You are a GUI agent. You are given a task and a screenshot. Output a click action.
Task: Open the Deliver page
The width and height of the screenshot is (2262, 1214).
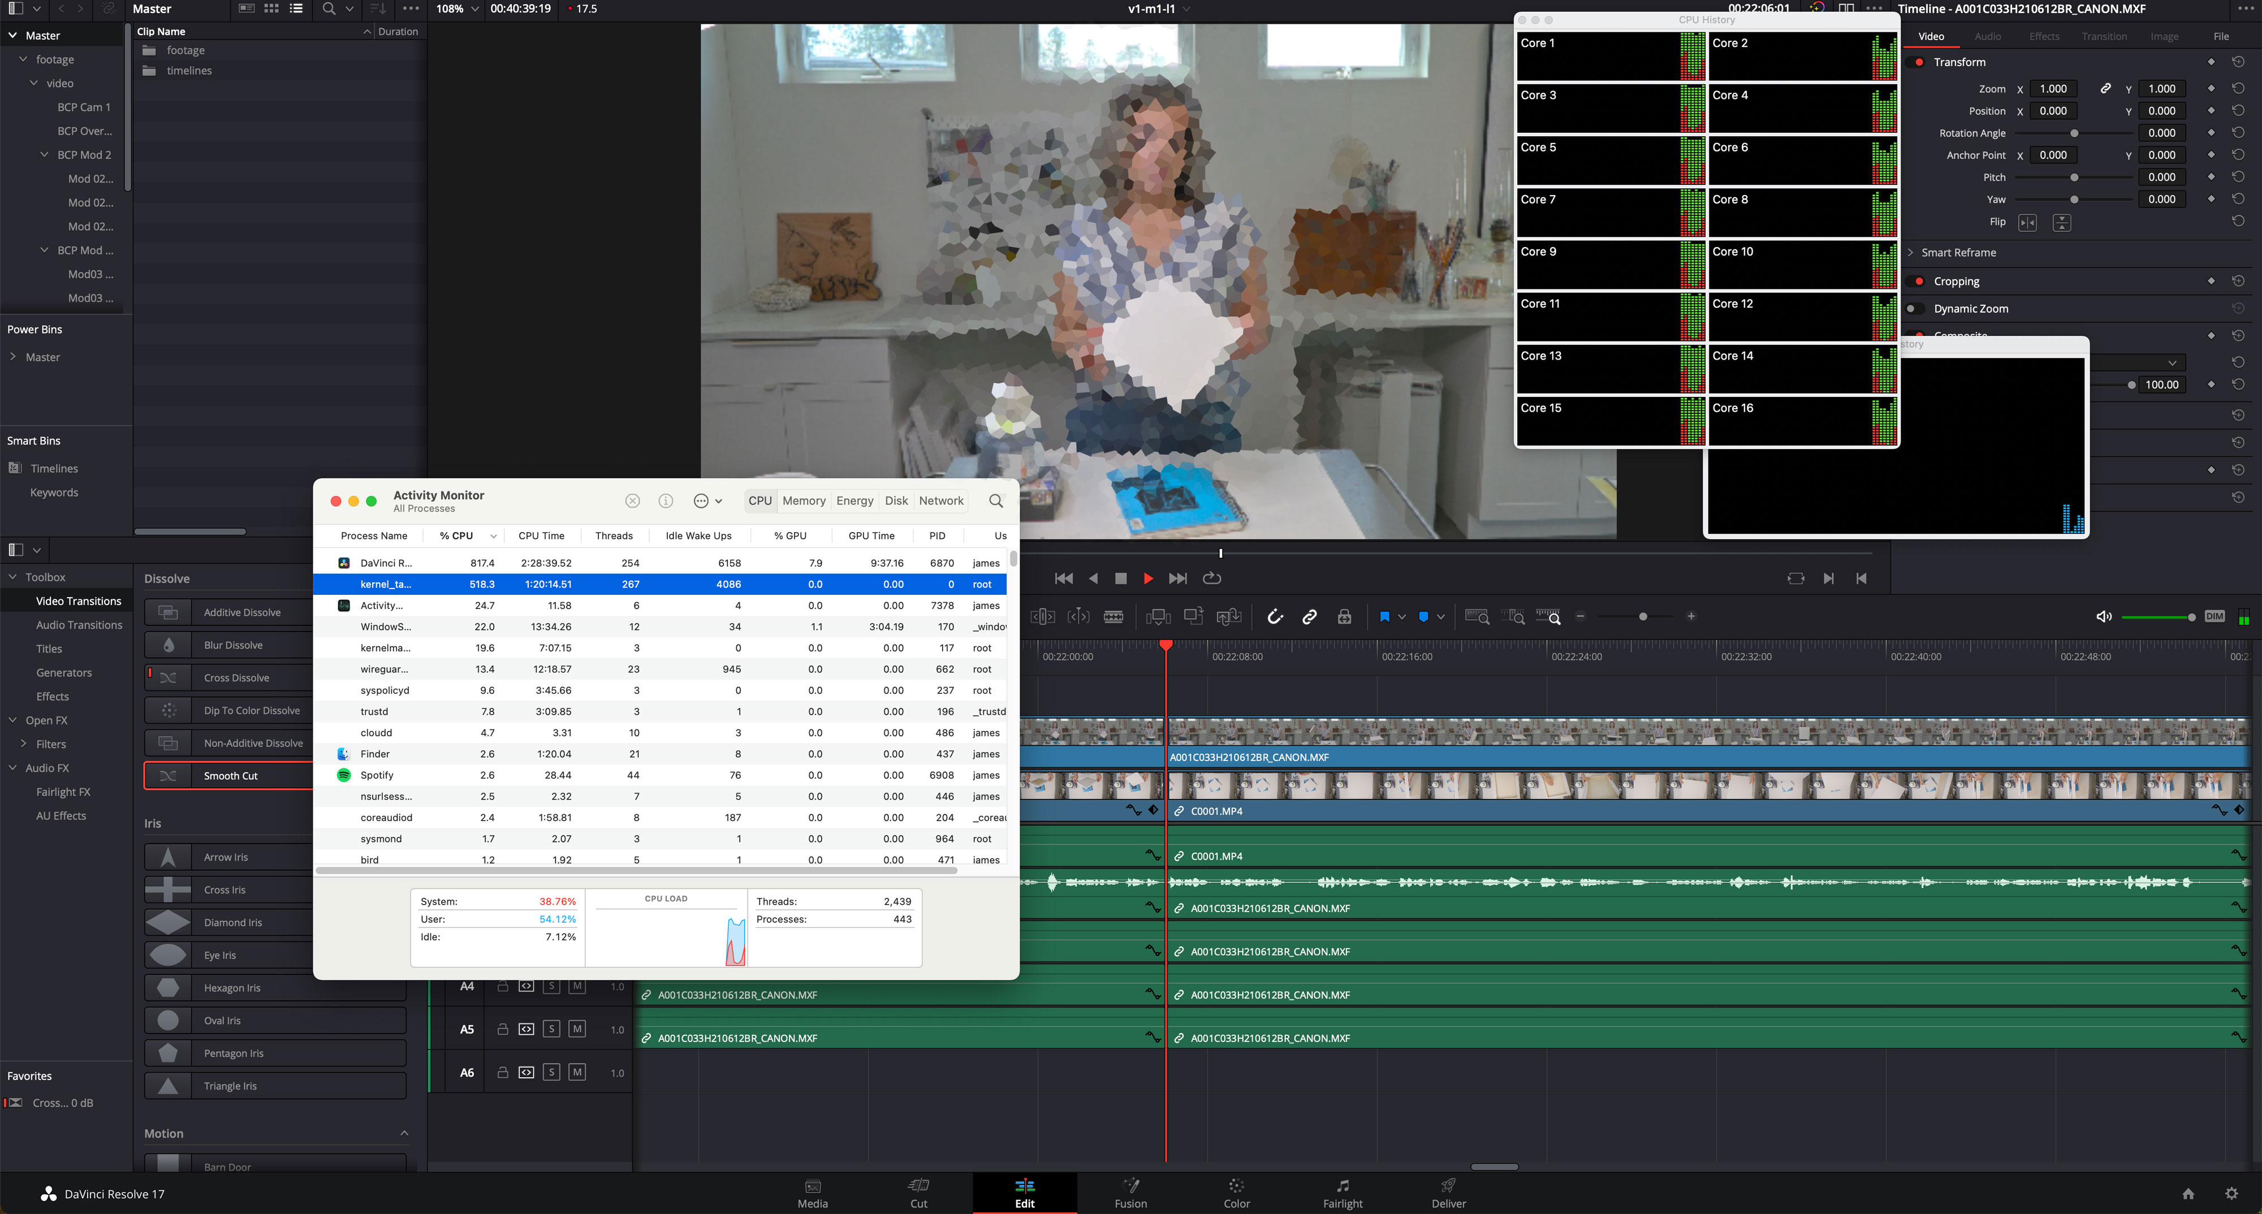coord(1449,1193)
